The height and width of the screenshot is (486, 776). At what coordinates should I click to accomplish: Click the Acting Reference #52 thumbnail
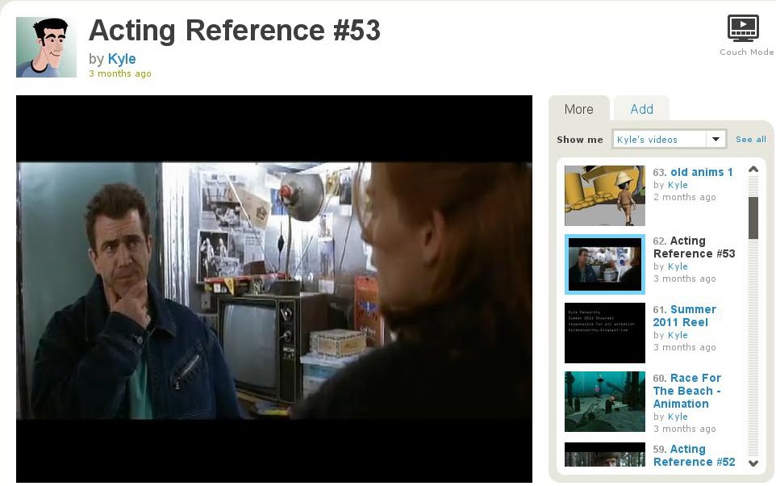tap(605, 455)
